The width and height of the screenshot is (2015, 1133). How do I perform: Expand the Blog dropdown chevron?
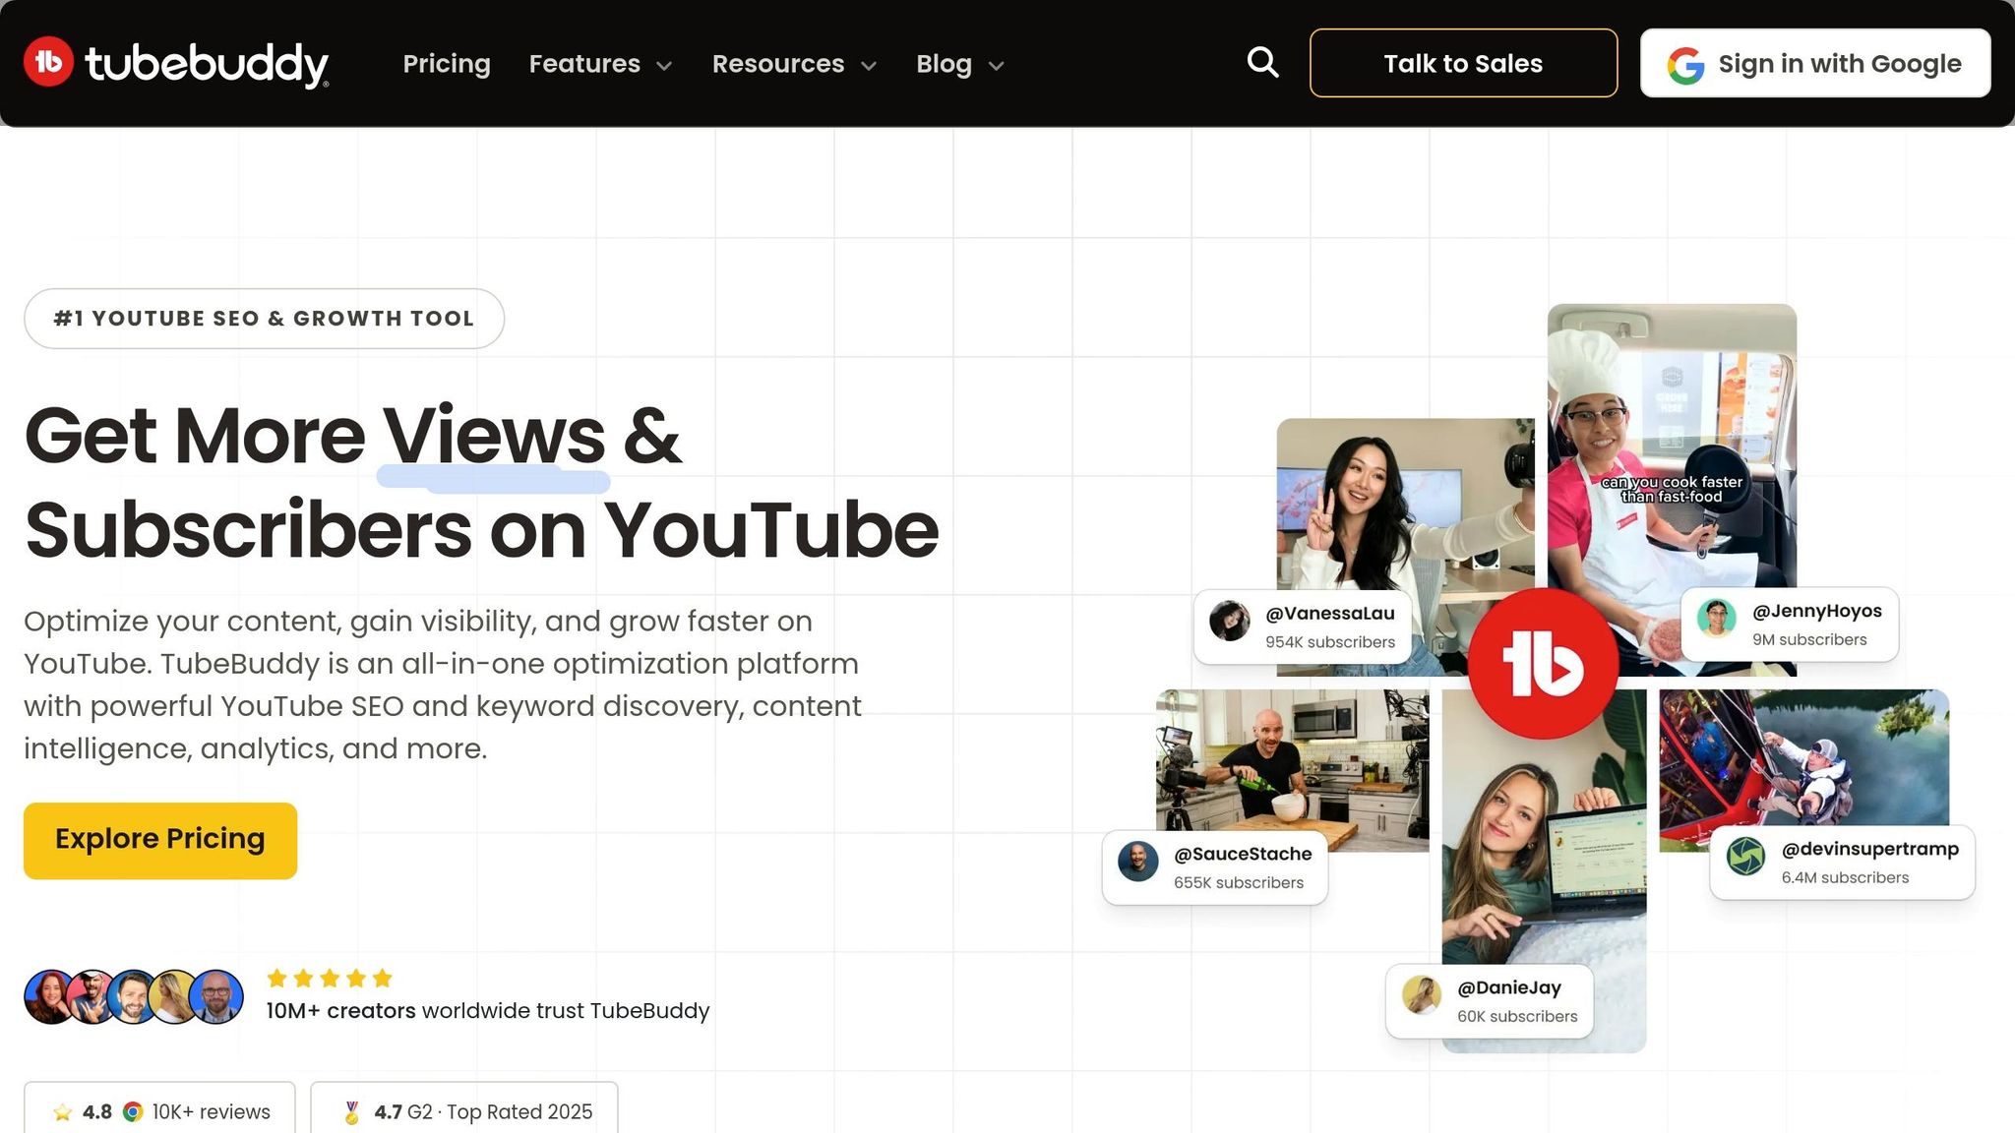[x=996, y=66]
